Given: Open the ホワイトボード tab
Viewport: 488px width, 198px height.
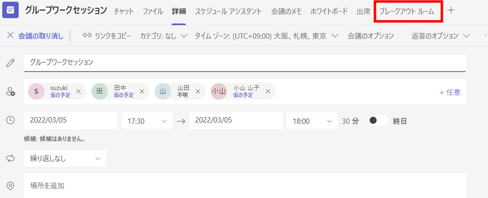Looking at the screenshot, I should pos(329,11).
